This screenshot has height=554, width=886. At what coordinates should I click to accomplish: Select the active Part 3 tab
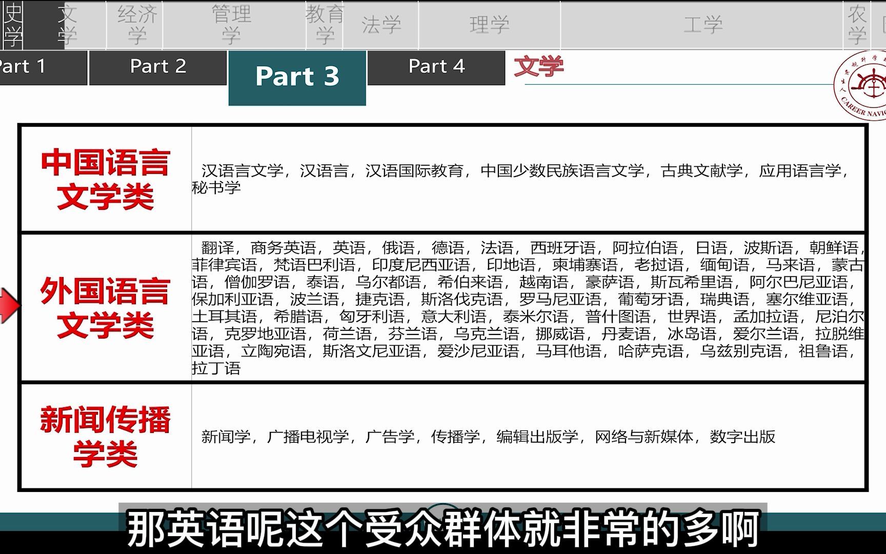point(297,77)
